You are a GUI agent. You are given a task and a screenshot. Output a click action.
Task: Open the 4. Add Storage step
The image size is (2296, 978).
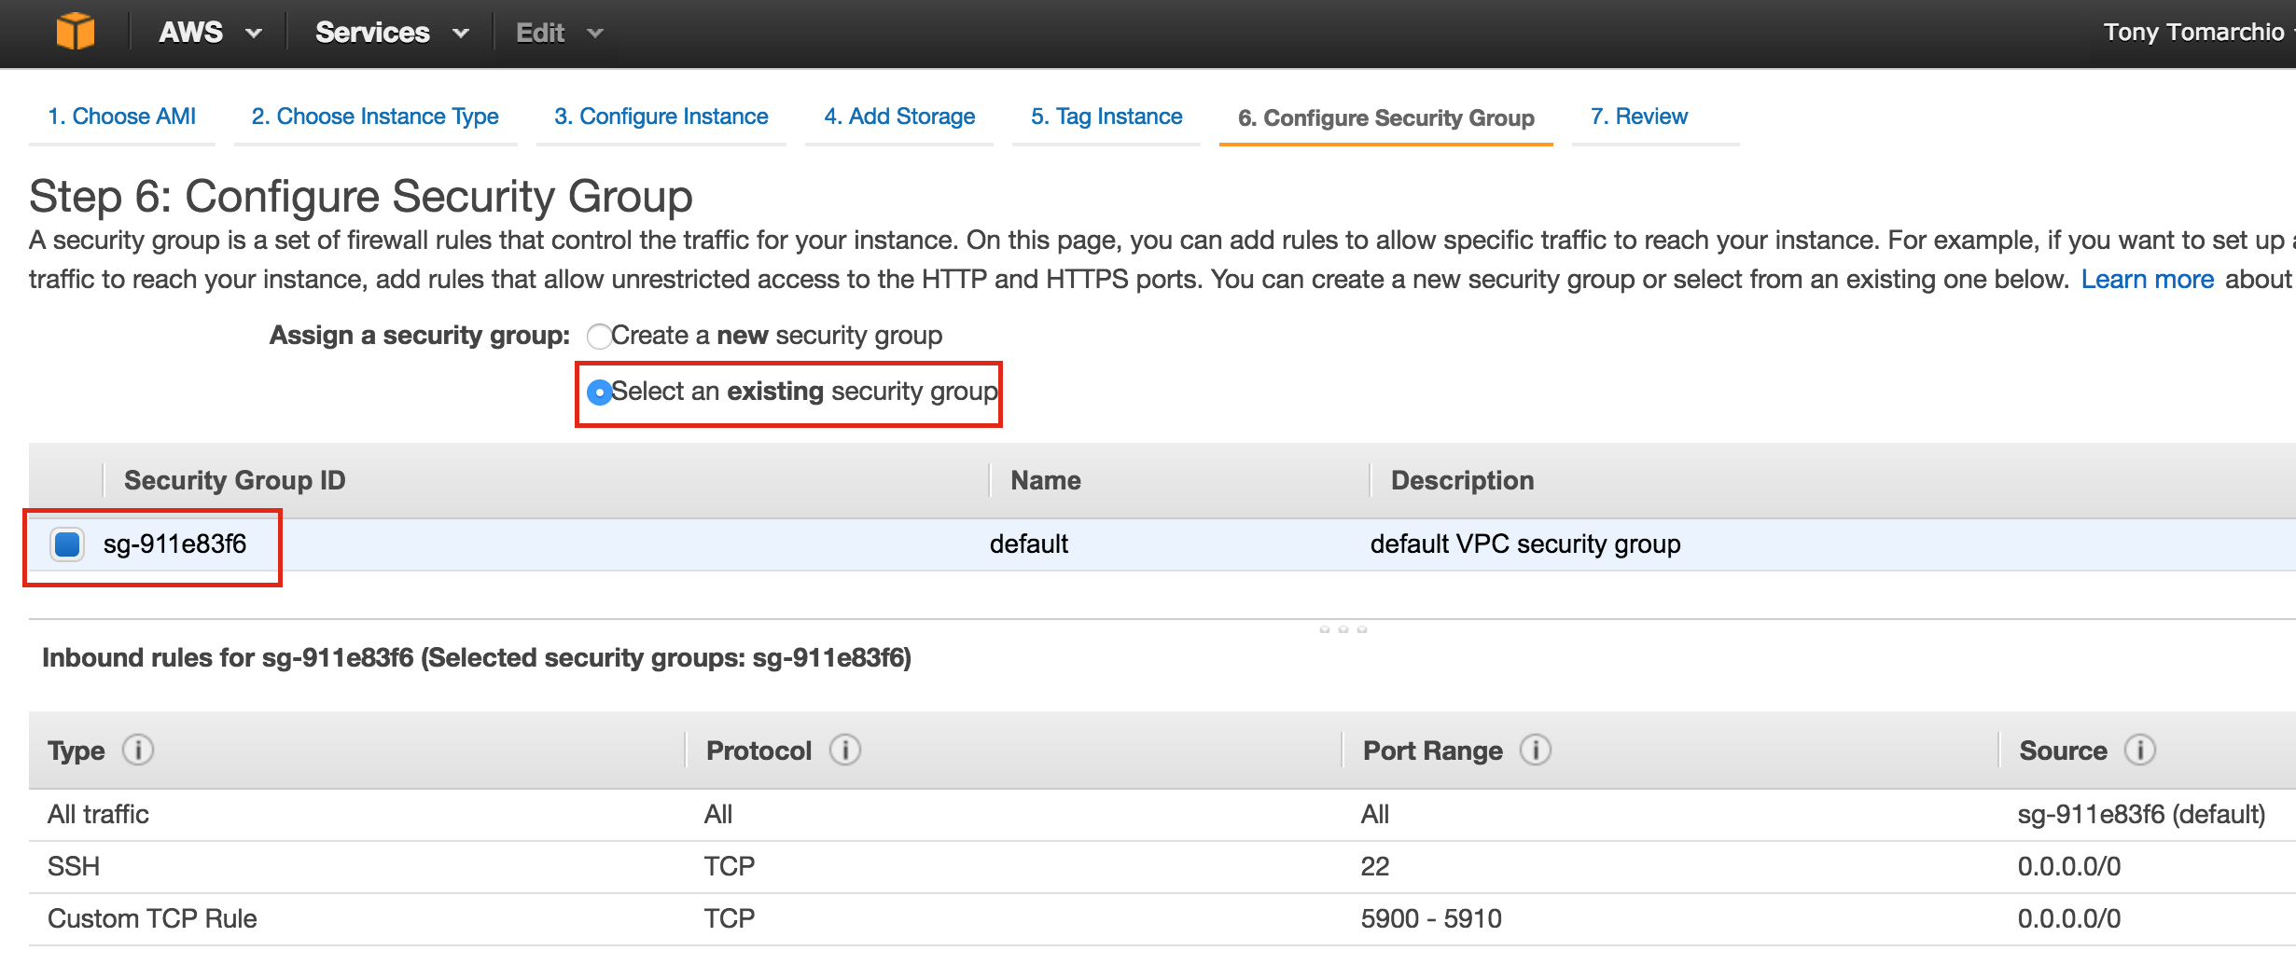899,117
